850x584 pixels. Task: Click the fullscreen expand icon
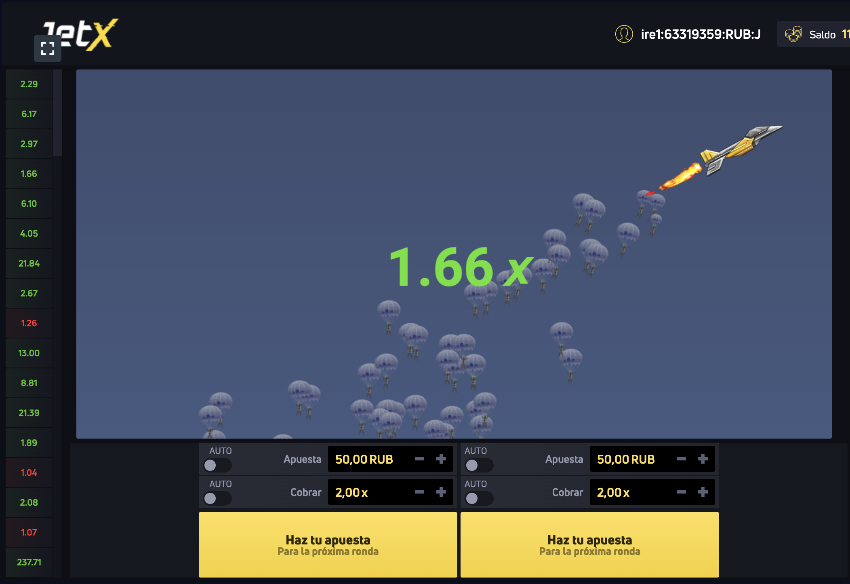(48, 48)
